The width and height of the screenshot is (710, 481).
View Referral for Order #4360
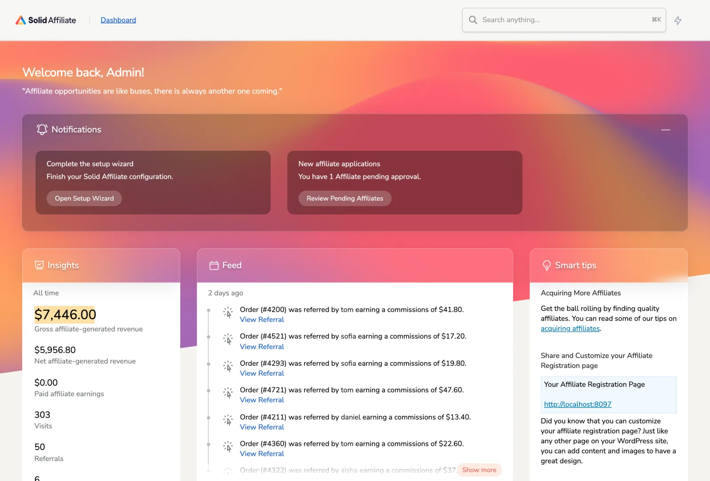pyautogui.click(x=262, y=454)
